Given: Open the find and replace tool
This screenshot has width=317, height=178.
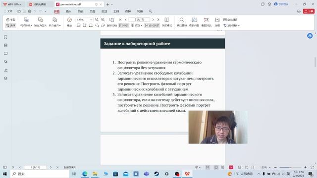Looking at the screenshot, I should [x=182, y=22].
